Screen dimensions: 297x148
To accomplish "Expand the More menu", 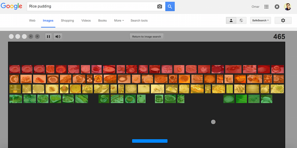I will pos(119,21).
